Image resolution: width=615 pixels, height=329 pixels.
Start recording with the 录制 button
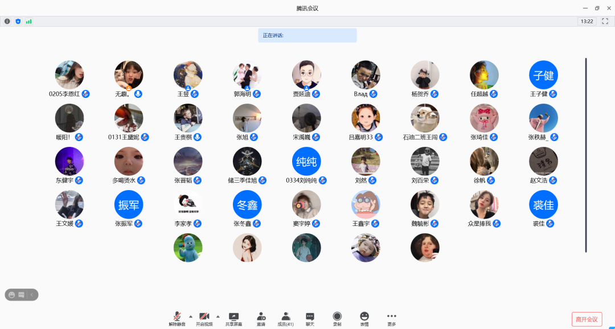(337, 318)
